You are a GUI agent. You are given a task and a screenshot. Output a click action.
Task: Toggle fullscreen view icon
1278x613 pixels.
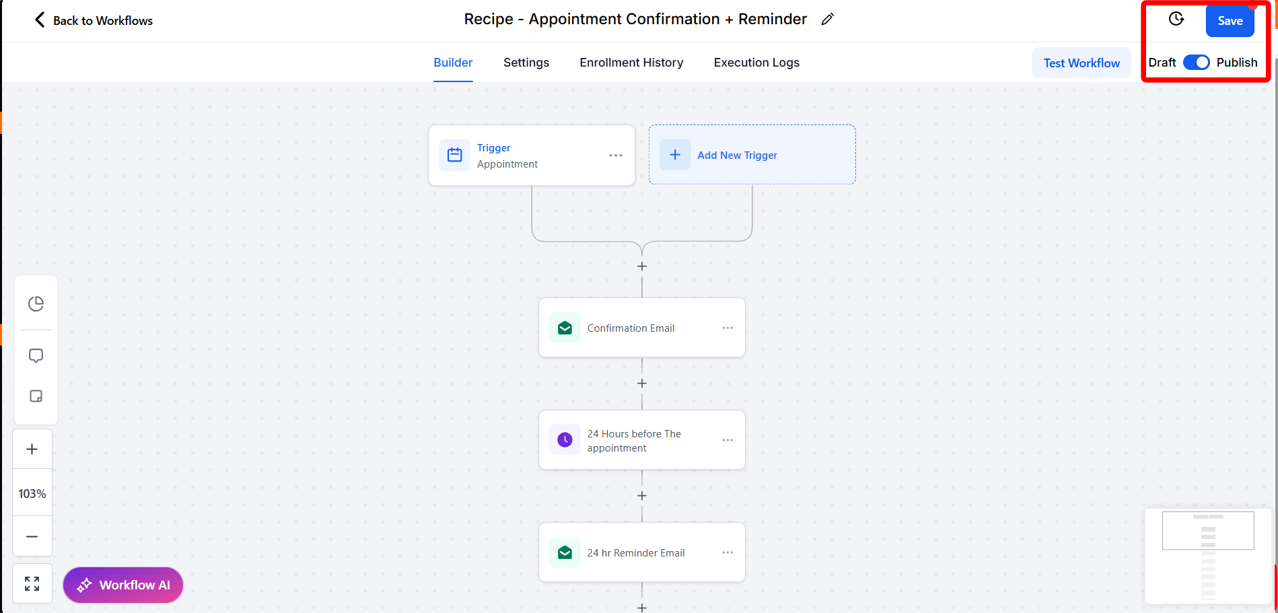click(32, 583)
